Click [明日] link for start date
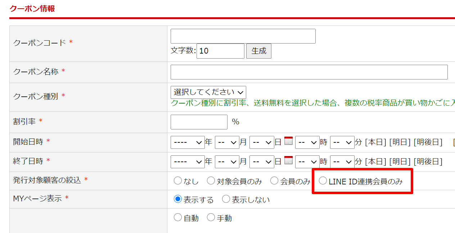 (x=400, y=142)
